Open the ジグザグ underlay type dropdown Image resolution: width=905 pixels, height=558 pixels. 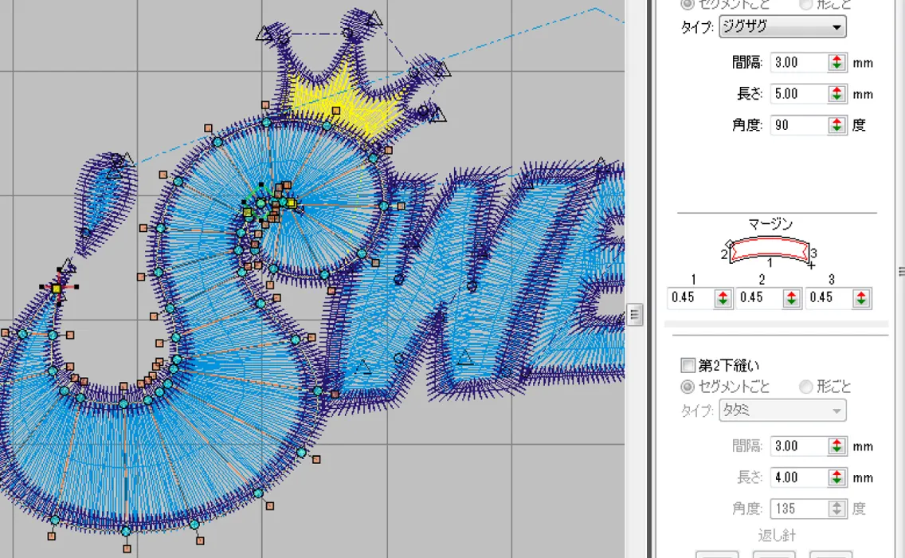pyautogui.click(x=836, y=26)
